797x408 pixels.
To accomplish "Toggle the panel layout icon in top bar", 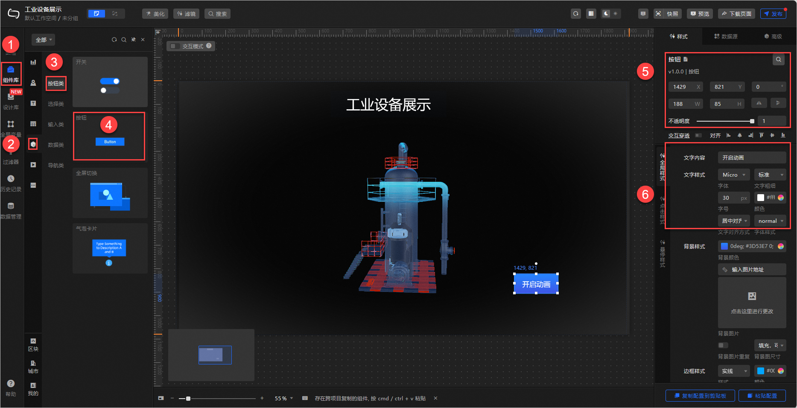I will pyautogui.click(x=591, y=14).
